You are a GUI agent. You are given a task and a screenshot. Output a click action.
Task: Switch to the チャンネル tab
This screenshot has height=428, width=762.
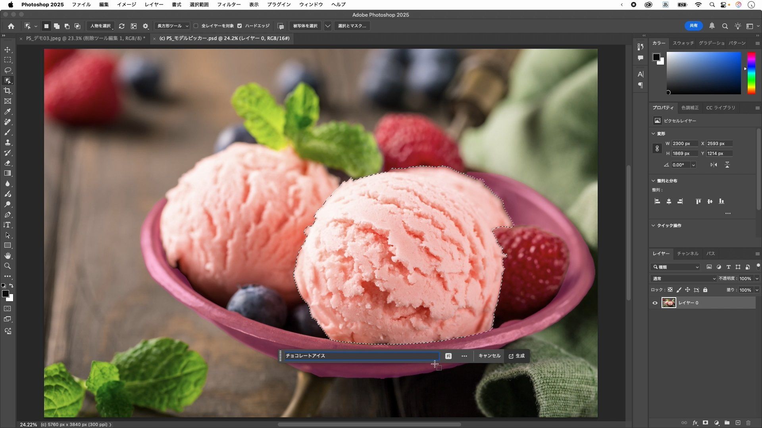[x=687, y=254]
